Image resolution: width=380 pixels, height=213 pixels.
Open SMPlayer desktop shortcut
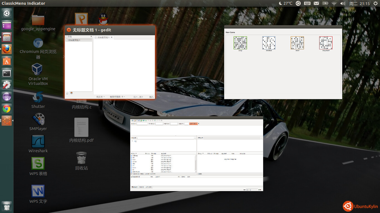click(38, 122)
